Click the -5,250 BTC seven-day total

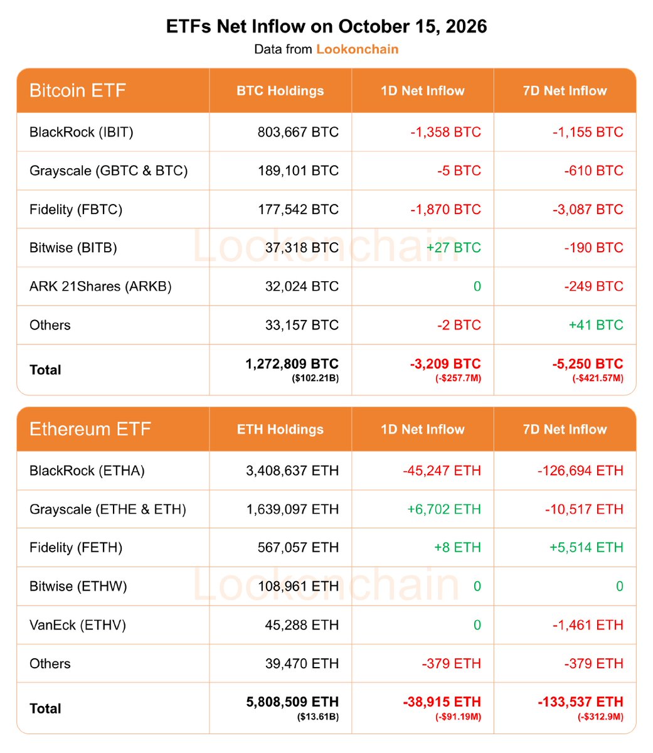coord(588,364)
